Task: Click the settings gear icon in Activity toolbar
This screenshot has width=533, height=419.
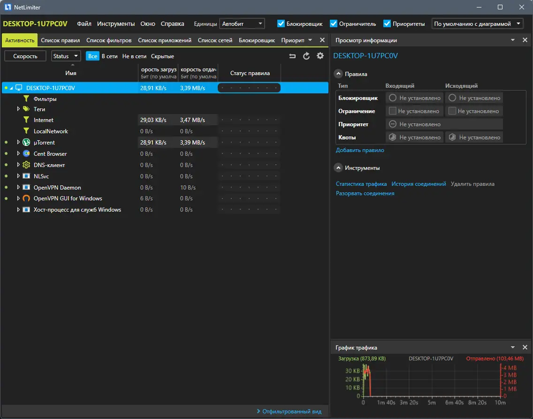Action: [320, 56]
